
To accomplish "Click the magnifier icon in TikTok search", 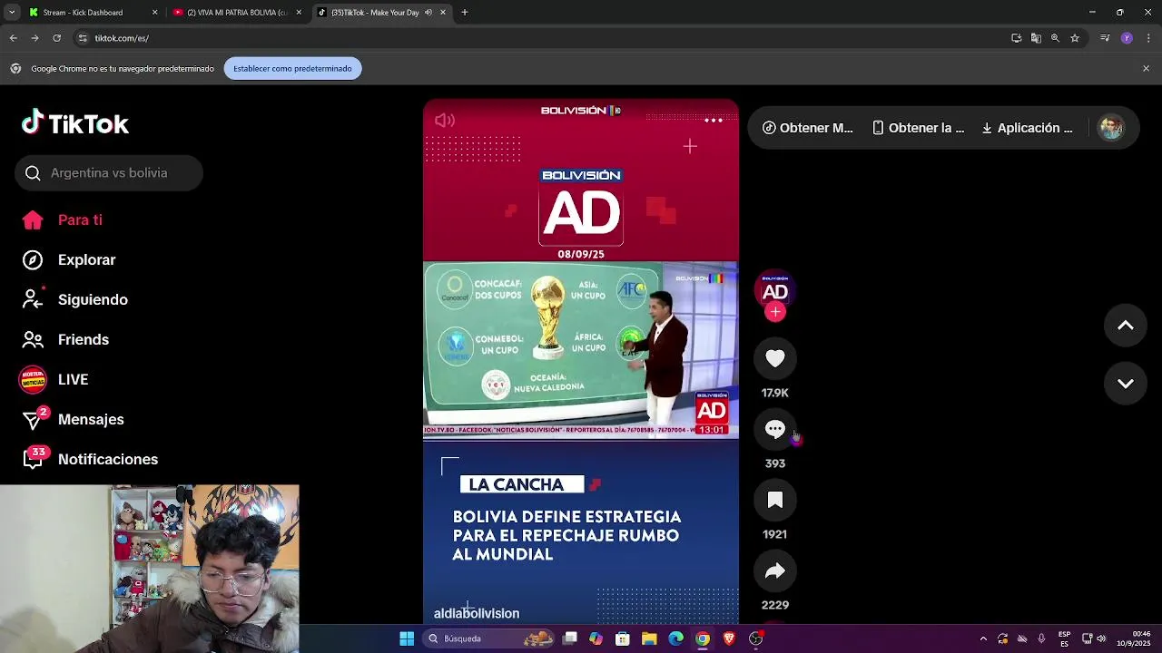I will (33, 172).
